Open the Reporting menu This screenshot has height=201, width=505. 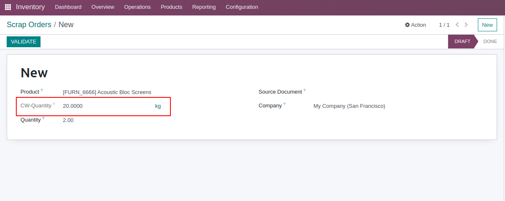click(204, 7)
